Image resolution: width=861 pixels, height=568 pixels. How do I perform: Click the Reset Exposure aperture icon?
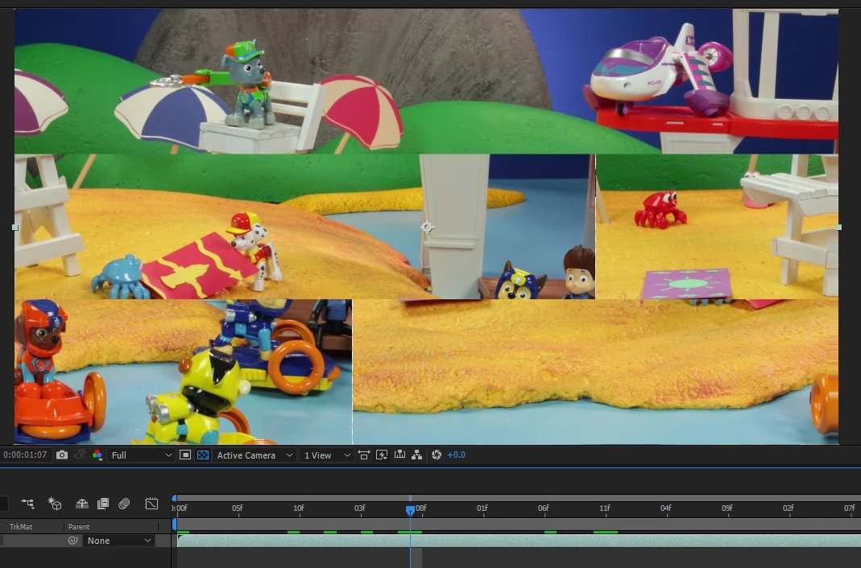(437, 455)
